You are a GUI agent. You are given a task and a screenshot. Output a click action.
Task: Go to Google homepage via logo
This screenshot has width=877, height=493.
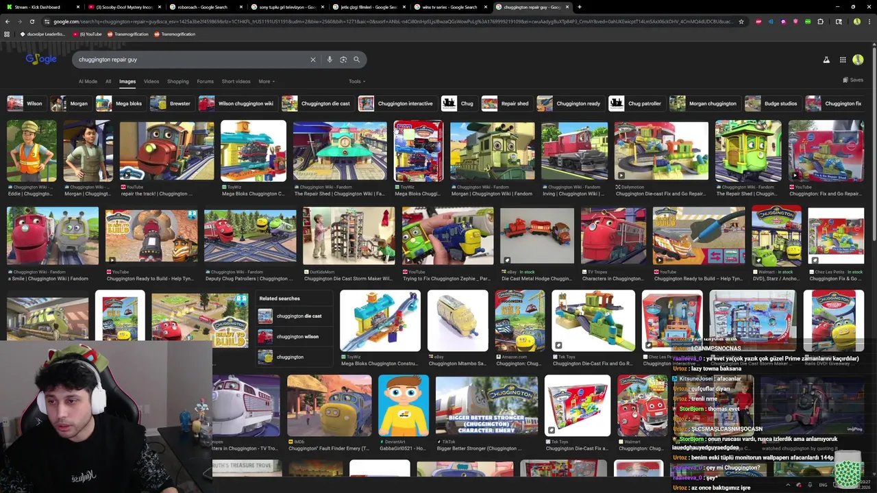pyautogui.click(x=41, y=59)
